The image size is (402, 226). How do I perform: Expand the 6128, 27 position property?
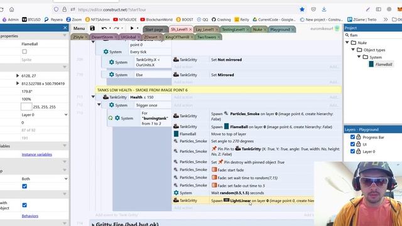[18, 75]
